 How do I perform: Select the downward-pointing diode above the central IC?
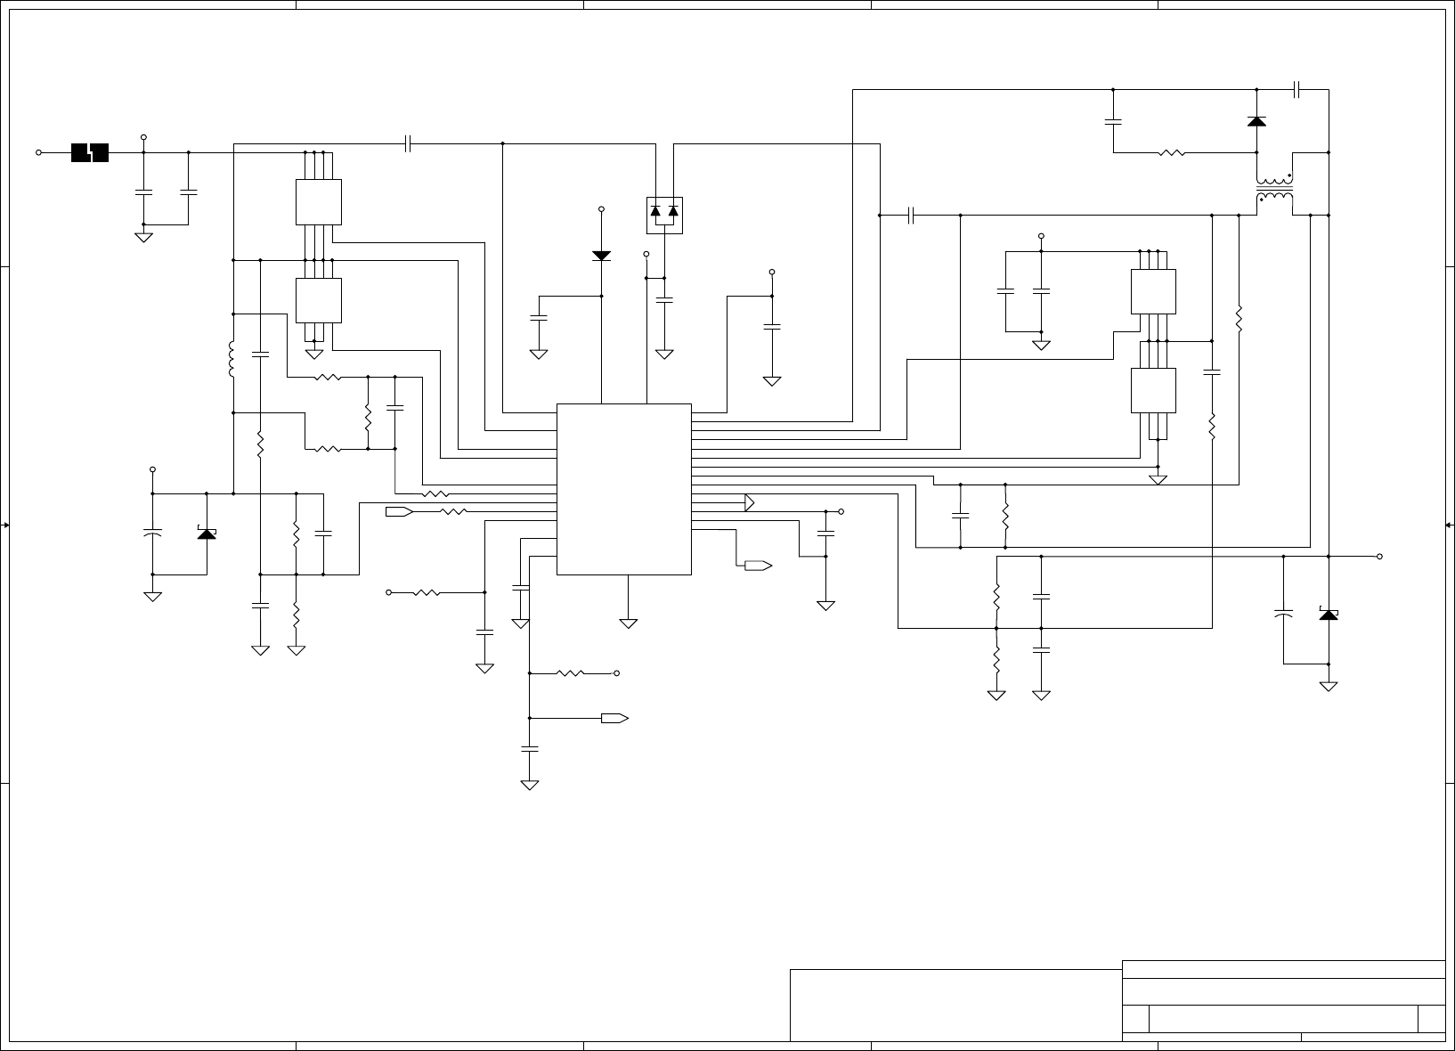click(x=602, y=256)
